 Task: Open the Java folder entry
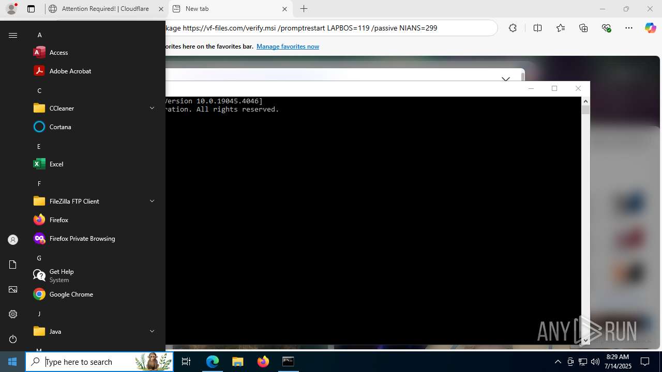point(95,331)
